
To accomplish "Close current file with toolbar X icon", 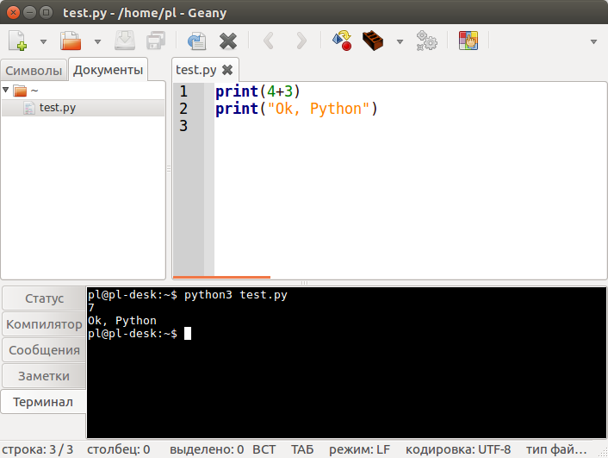I will pyautogui.click(x=228, y=41).
